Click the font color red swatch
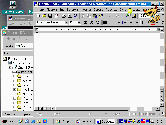The height and width of the screenshot is (125, 166). tap(153, 24)
